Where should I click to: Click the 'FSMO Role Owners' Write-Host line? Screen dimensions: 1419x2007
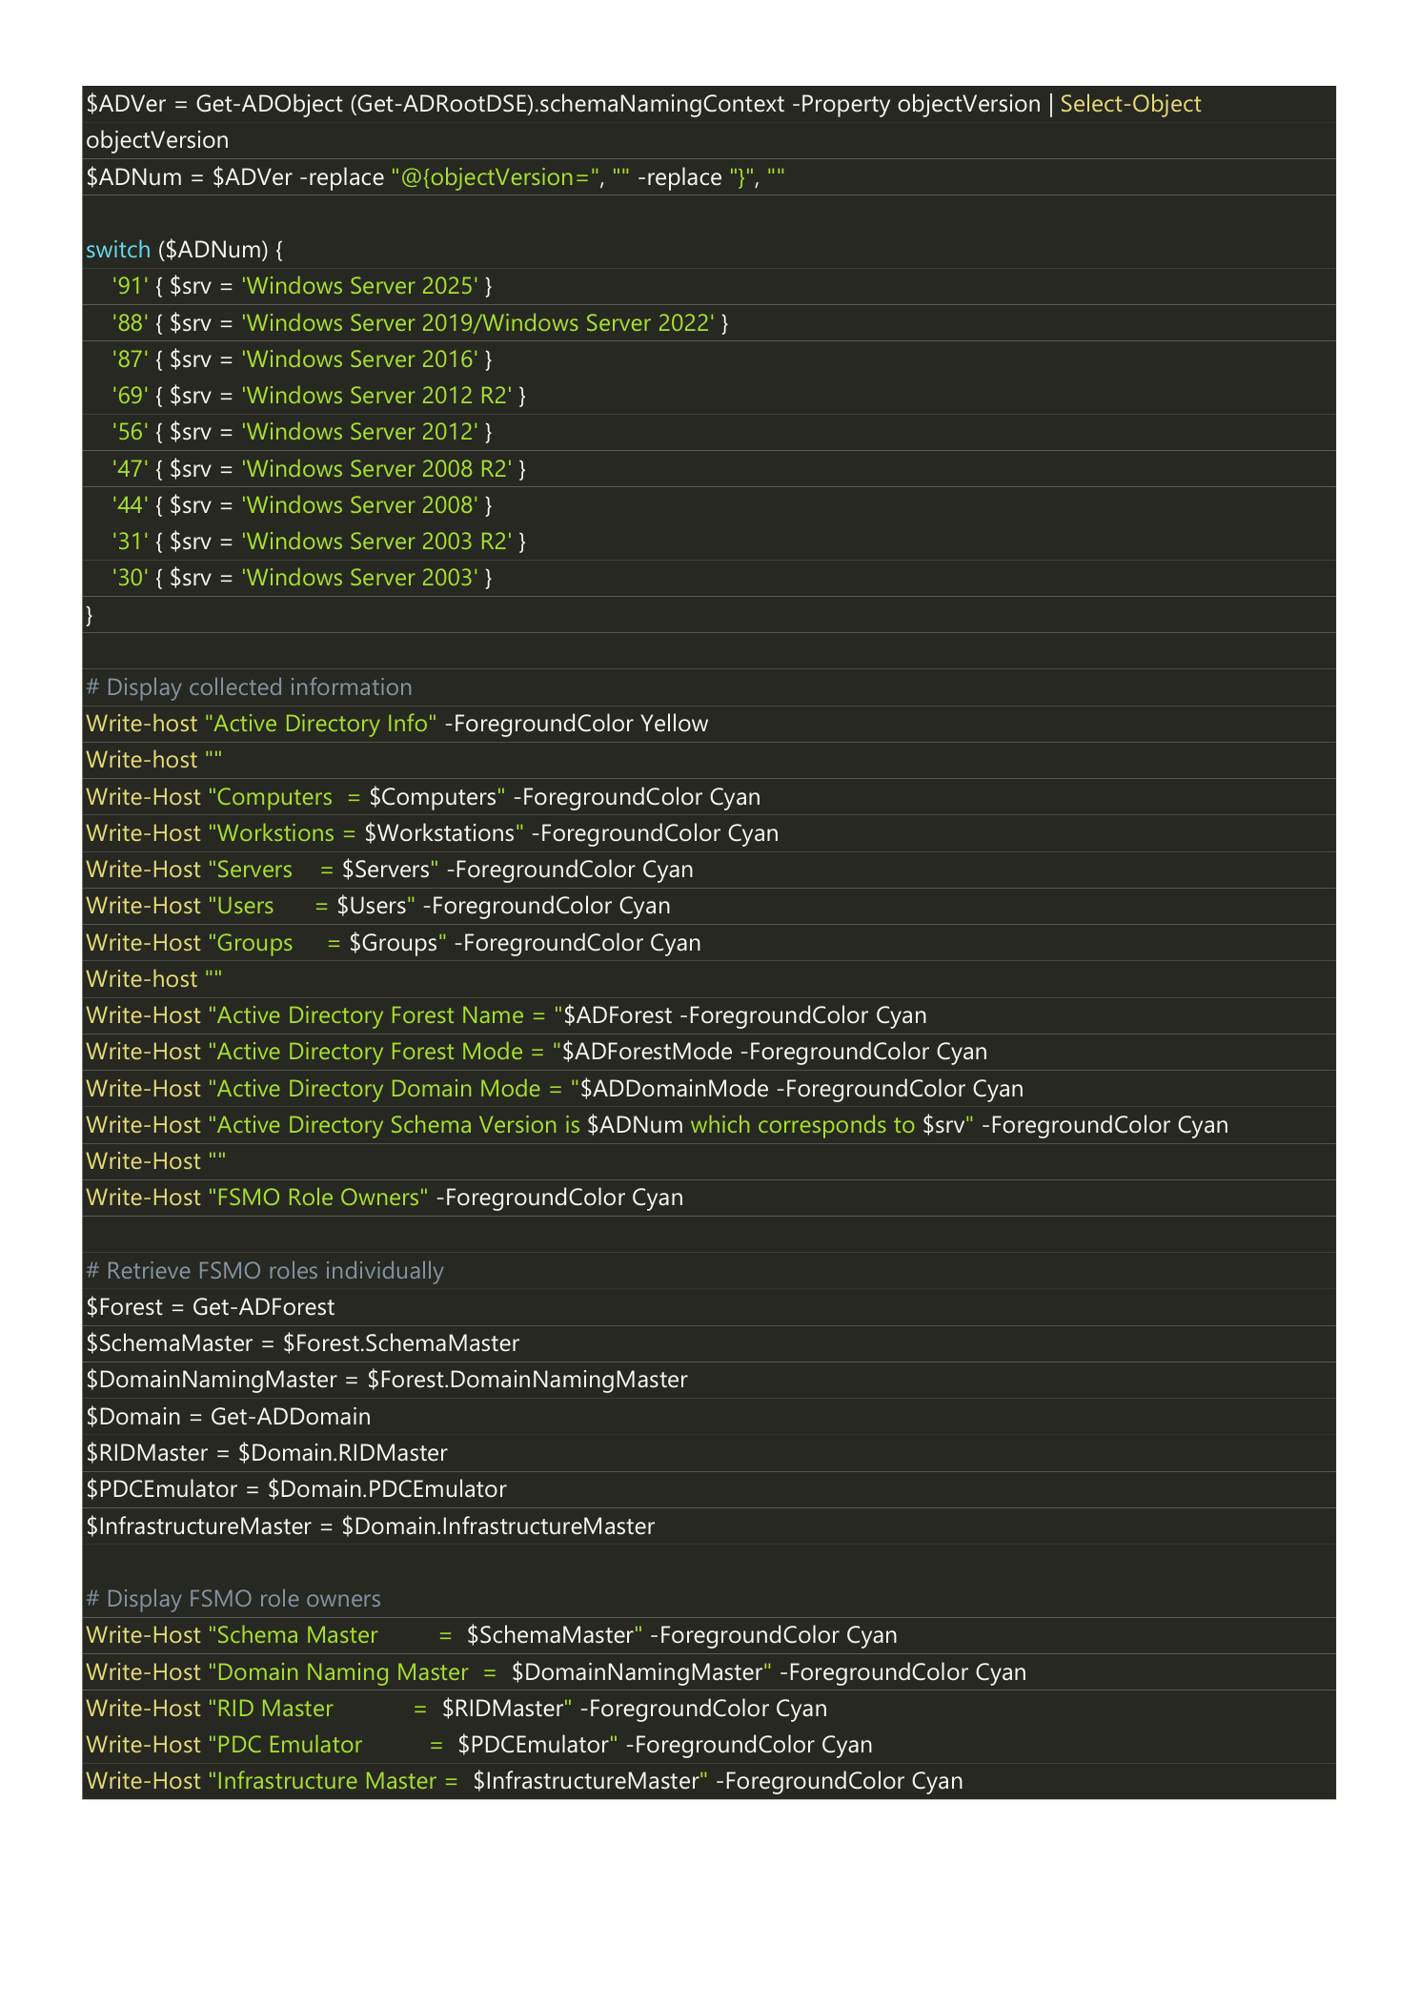[x=385, y=1198]
